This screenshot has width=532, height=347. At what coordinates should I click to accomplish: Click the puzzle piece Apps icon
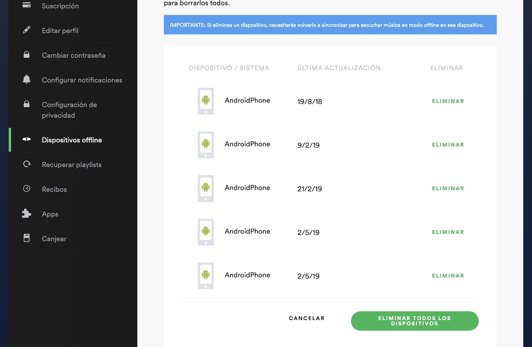pos(27,214)
